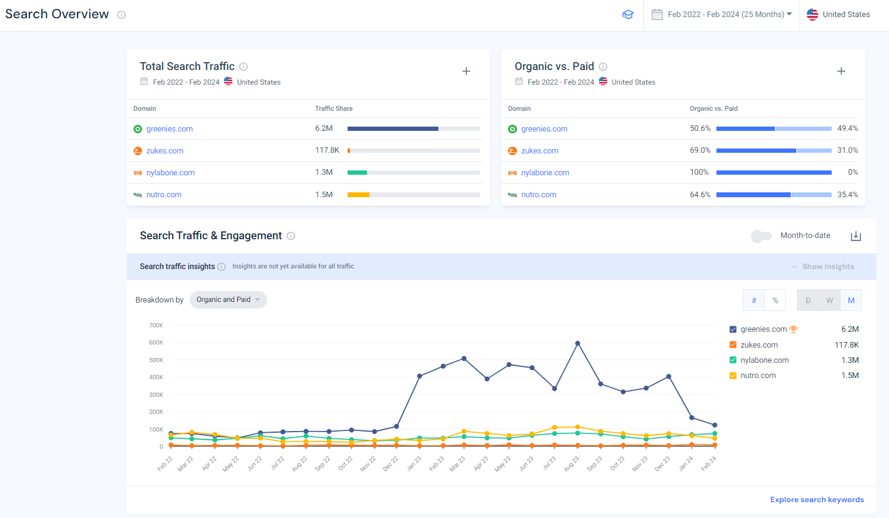
Task: Click the learning academy graduation cap icon
Action: [x=628, y=14]
